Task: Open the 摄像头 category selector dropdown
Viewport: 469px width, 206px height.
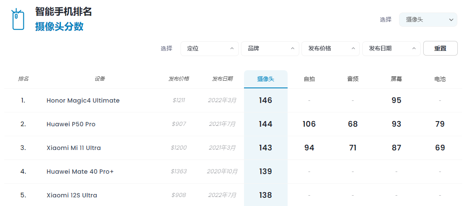Action: 428,20
